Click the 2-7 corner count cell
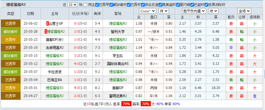The height and width of the screenshot is (110, 265). click(97, 64)
